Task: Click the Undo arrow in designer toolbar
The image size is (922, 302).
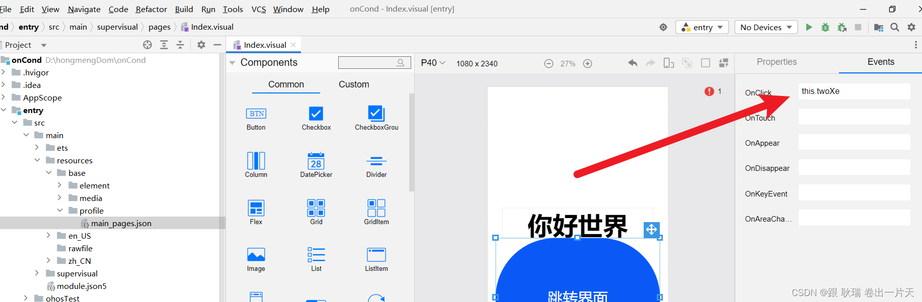Action: [x=633, y=63]
